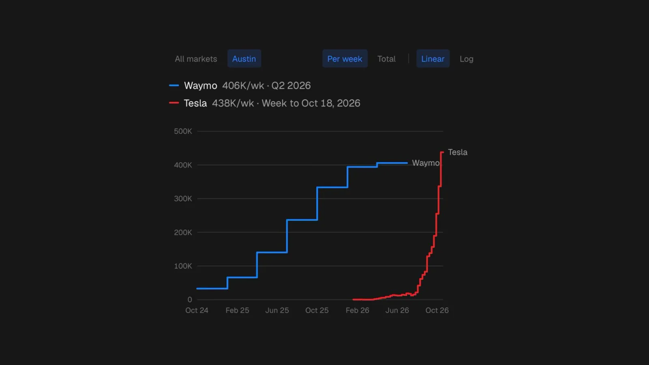Screen dimensions: 649x365
Task: Click the Feb 25 x-axis label
Action: [237, 310]
